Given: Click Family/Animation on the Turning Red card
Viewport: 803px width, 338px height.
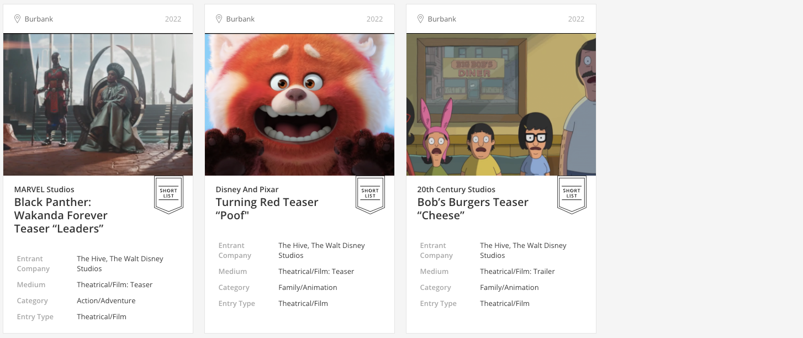Looking at the screenshot, I should coord(308,288).
